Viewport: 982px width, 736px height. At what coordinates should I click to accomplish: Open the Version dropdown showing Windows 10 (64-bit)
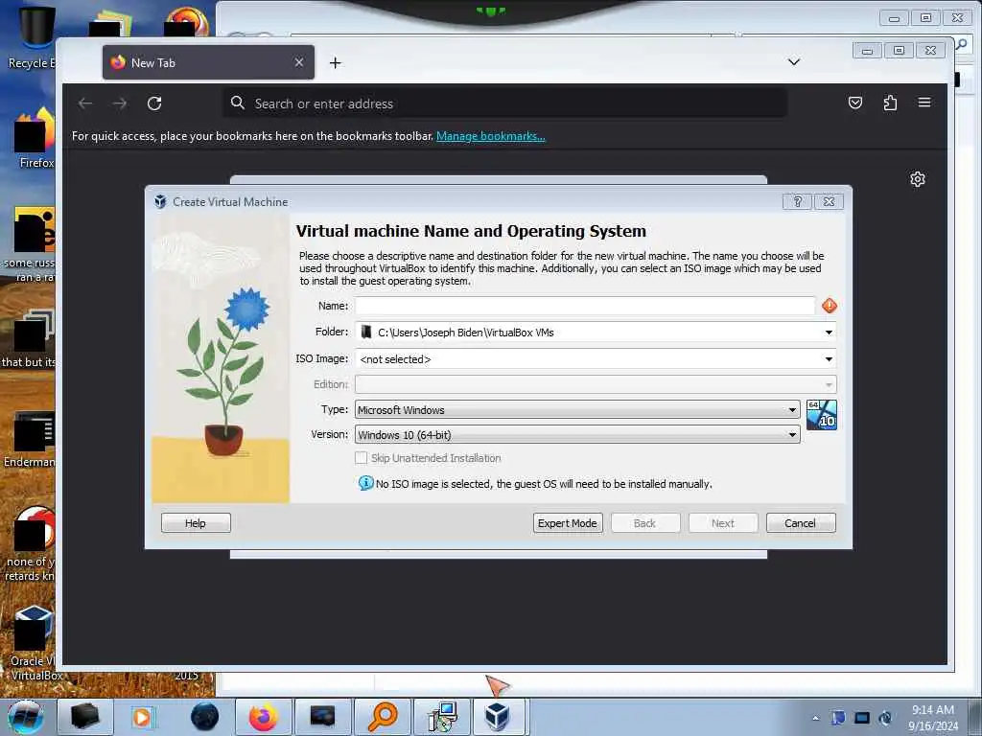pyautogui.click(x=577, y=434)
